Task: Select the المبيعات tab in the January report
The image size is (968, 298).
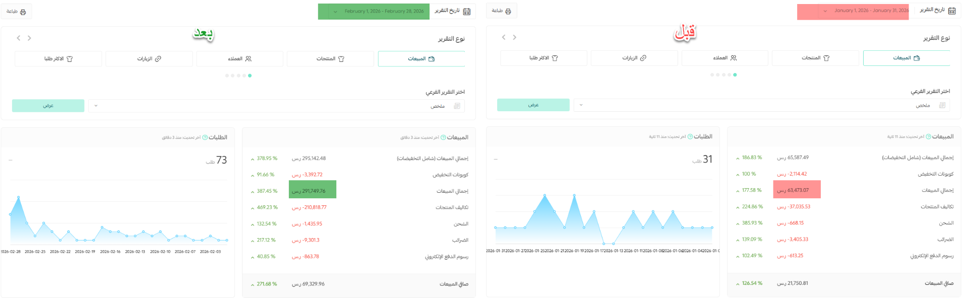Action: pyautogui.click(x=906, y=58)
